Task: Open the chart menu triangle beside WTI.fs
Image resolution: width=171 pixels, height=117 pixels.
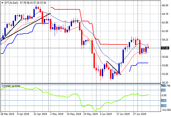Action: [2, 3]
